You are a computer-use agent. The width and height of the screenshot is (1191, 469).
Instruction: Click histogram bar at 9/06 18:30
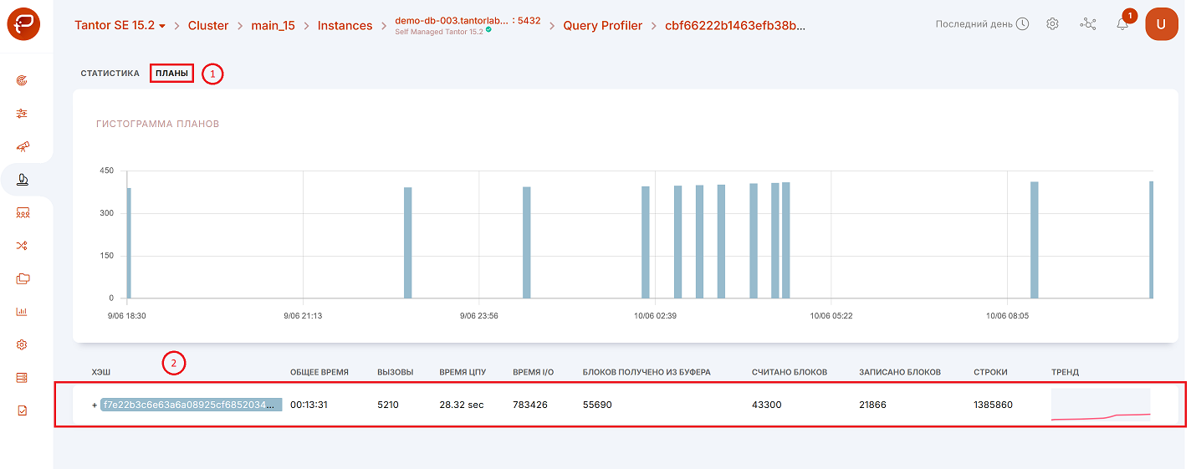tap(129, 242)
